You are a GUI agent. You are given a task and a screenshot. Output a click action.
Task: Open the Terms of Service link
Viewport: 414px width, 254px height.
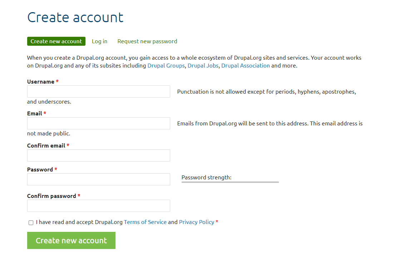click(x=145, y=222)
